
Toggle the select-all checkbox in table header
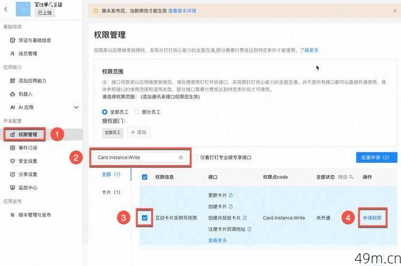[145, 177]
